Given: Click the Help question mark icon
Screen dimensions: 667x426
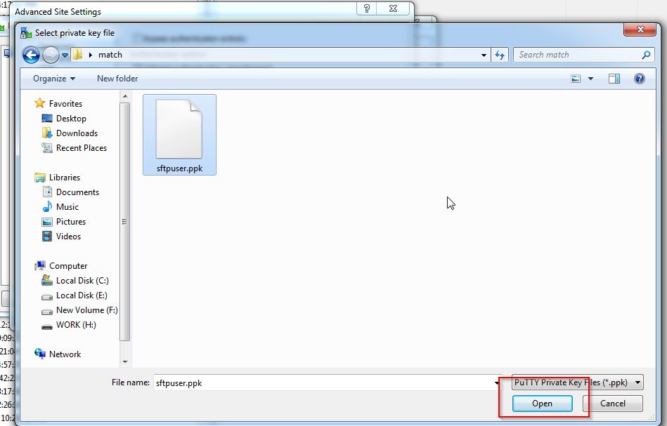Looking at the screenshot, I should click(639, 79).
